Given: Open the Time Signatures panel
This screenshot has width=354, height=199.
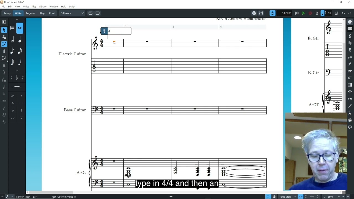Looking at the screenshot, I should (x=350, y=50).
